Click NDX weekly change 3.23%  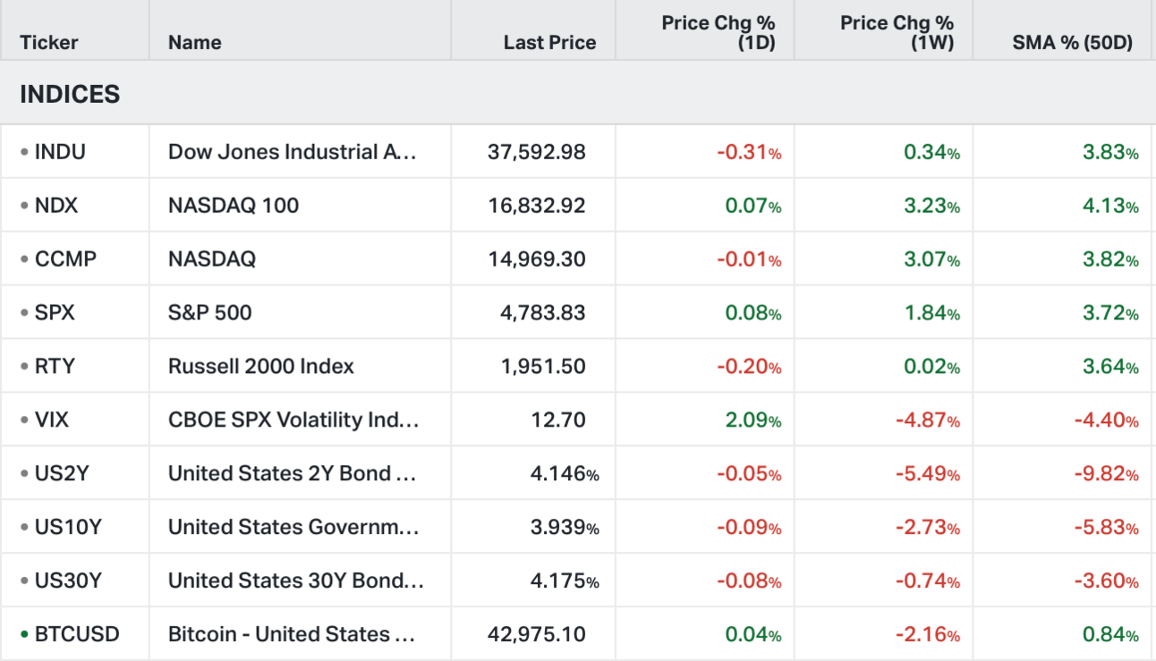click(x=932, y=206)
